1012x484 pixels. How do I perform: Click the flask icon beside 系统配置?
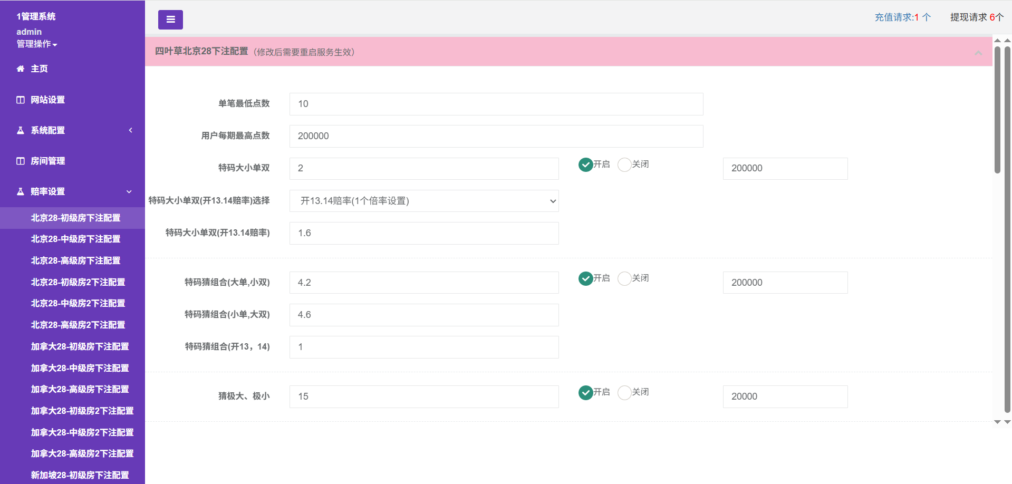coord(21,130)
